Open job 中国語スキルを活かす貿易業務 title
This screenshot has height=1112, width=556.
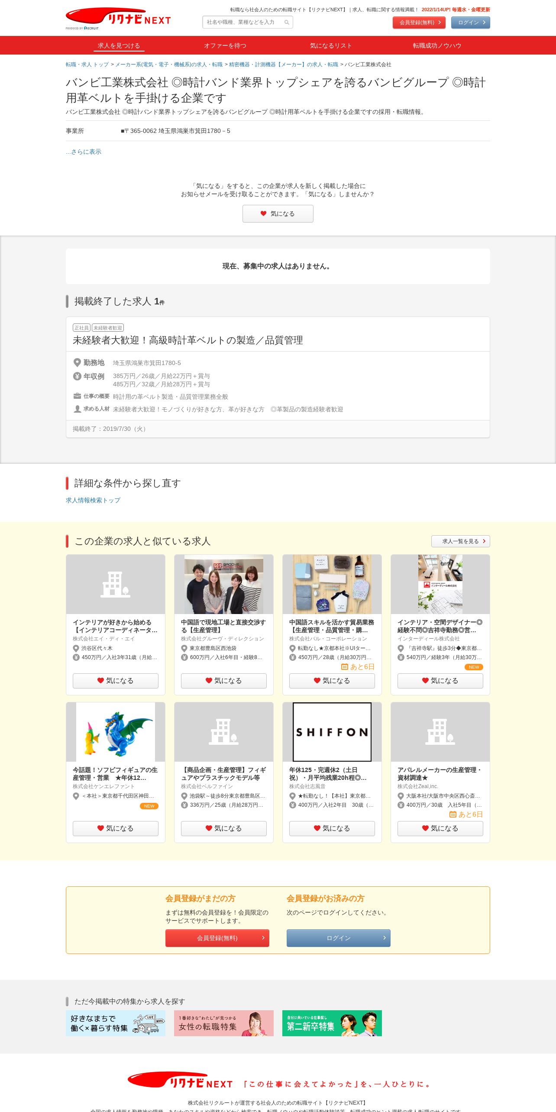[332, 626]
